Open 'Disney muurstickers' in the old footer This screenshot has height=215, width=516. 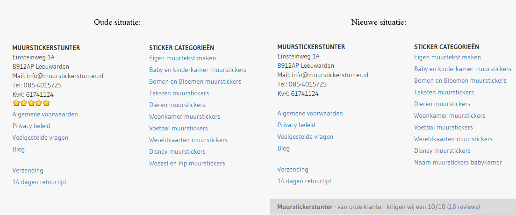[177, 152]
